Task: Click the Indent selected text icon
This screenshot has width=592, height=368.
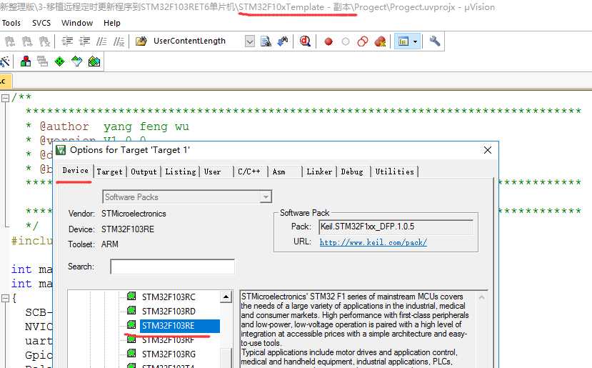Action: [67, 41]
